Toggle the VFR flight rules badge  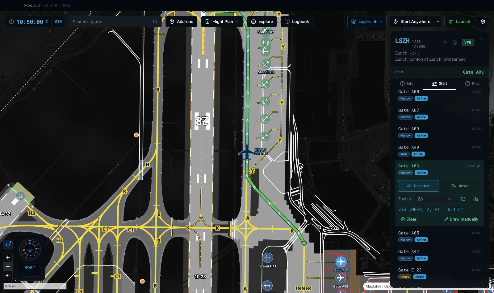click(468, 43)
